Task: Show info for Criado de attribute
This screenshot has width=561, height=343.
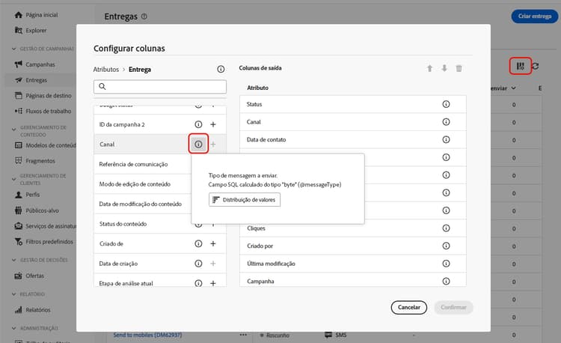Action: 198,244
